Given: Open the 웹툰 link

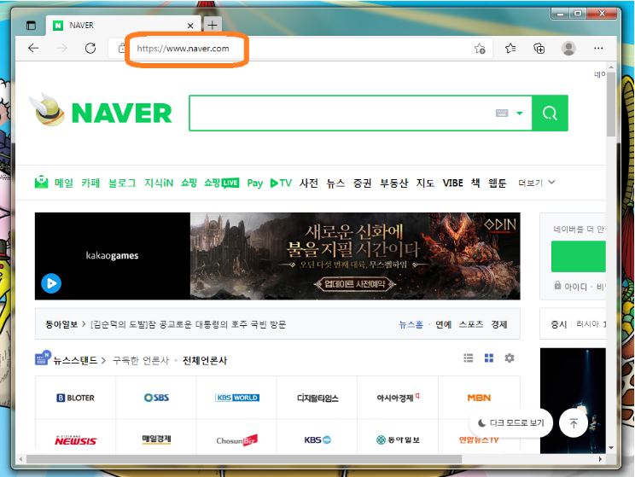Looking at the screenshot, I should (497, 183).
